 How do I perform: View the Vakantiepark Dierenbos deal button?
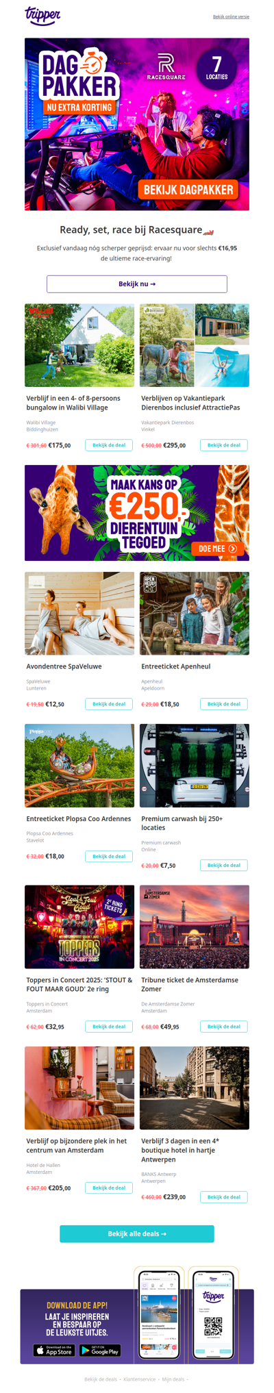(224, 445)
